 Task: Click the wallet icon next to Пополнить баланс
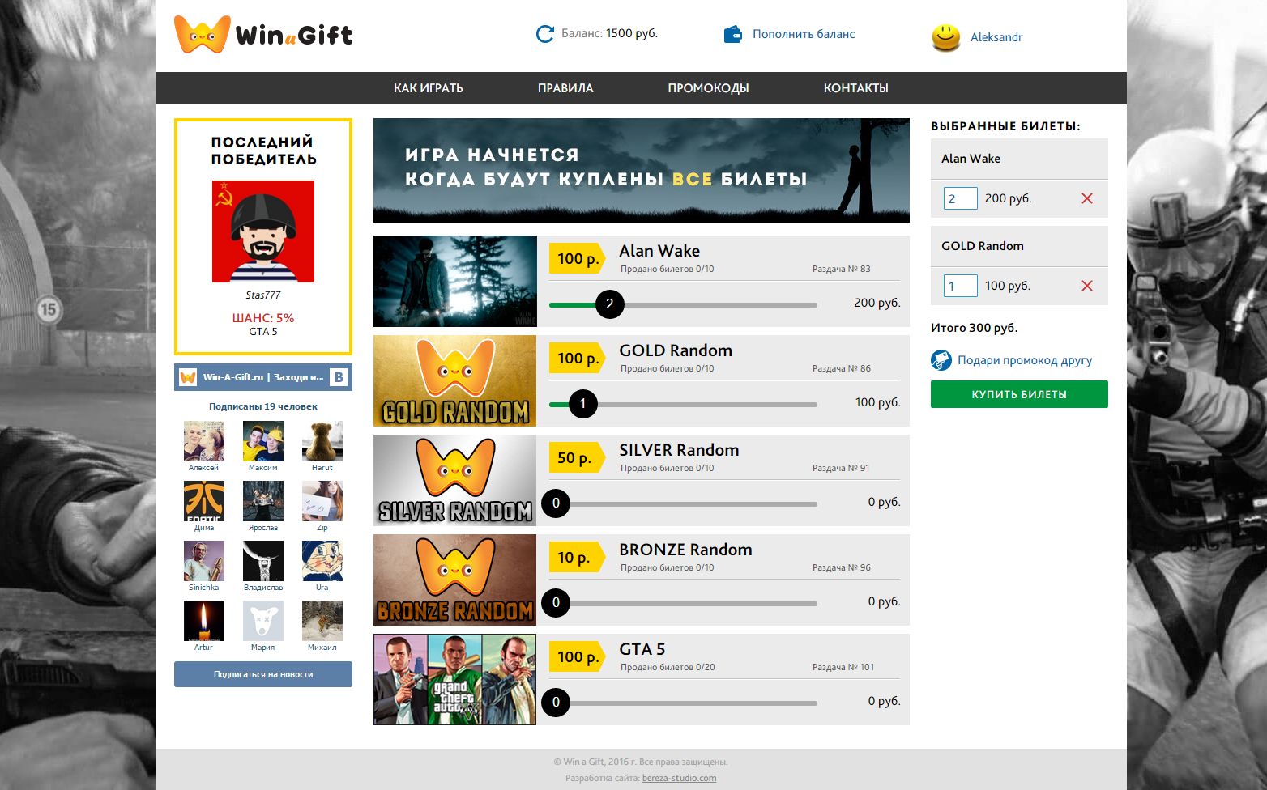(x=733, y=34)
